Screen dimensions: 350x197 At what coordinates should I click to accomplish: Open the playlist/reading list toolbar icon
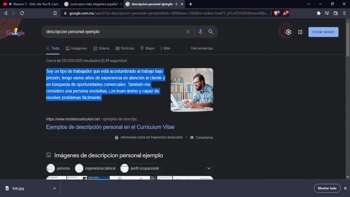327,13
